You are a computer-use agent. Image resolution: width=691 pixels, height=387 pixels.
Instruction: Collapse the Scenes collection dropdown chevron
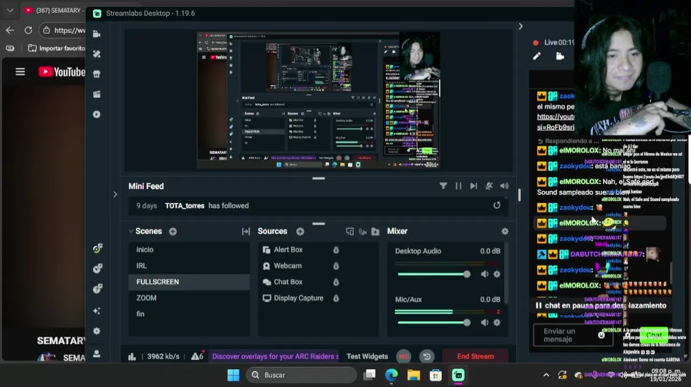[x=131, y=231]
